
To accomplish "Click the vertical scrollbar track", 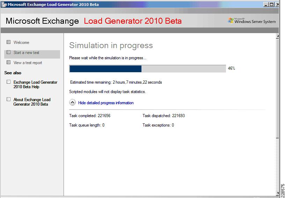I will pyautogui.click(x=277, y=114).
